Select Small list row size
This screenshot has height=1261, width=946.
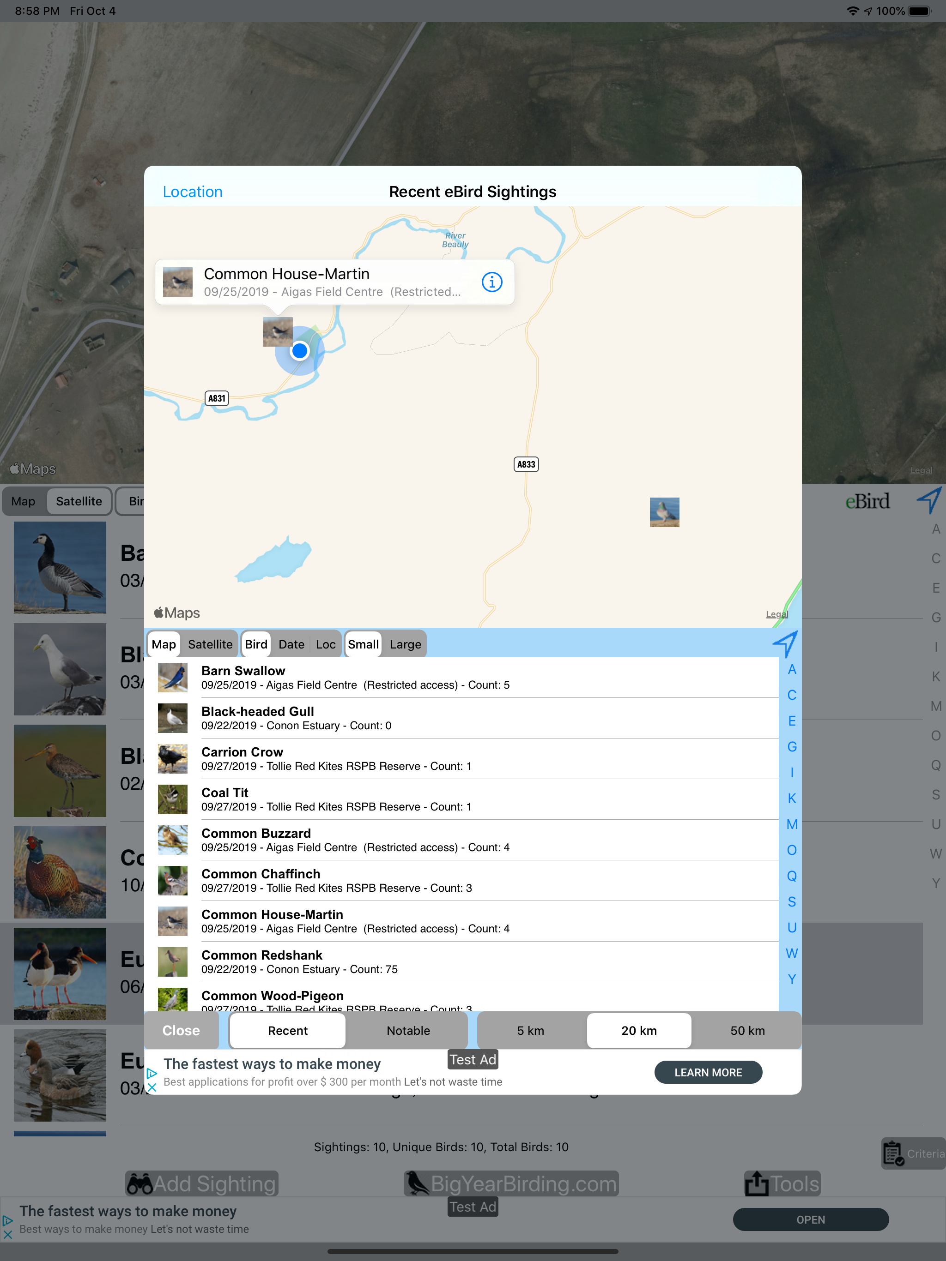pos(364,644)
